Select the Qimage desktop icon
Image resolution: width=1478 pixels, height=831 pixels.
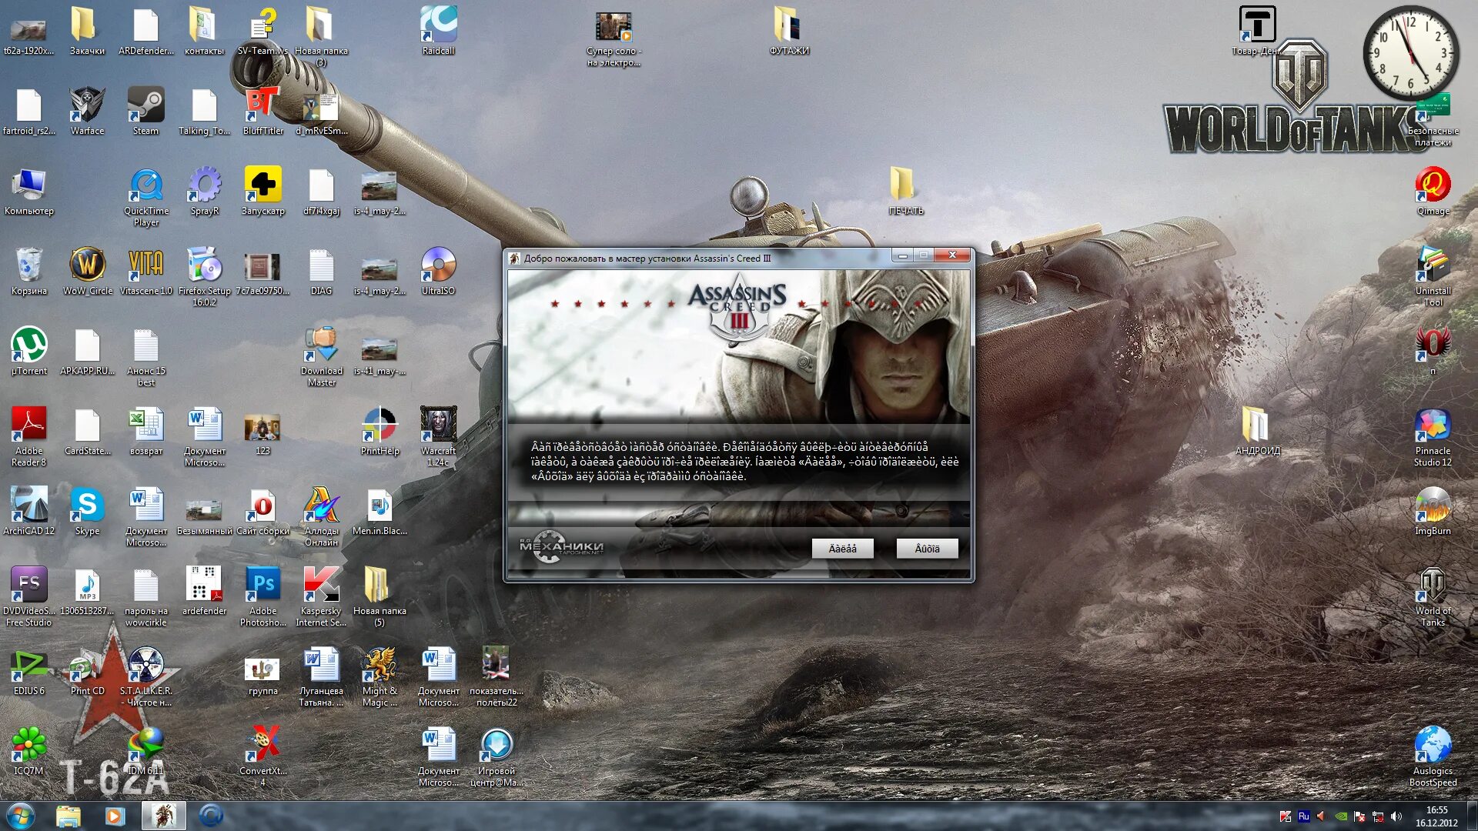point(1433,191)
